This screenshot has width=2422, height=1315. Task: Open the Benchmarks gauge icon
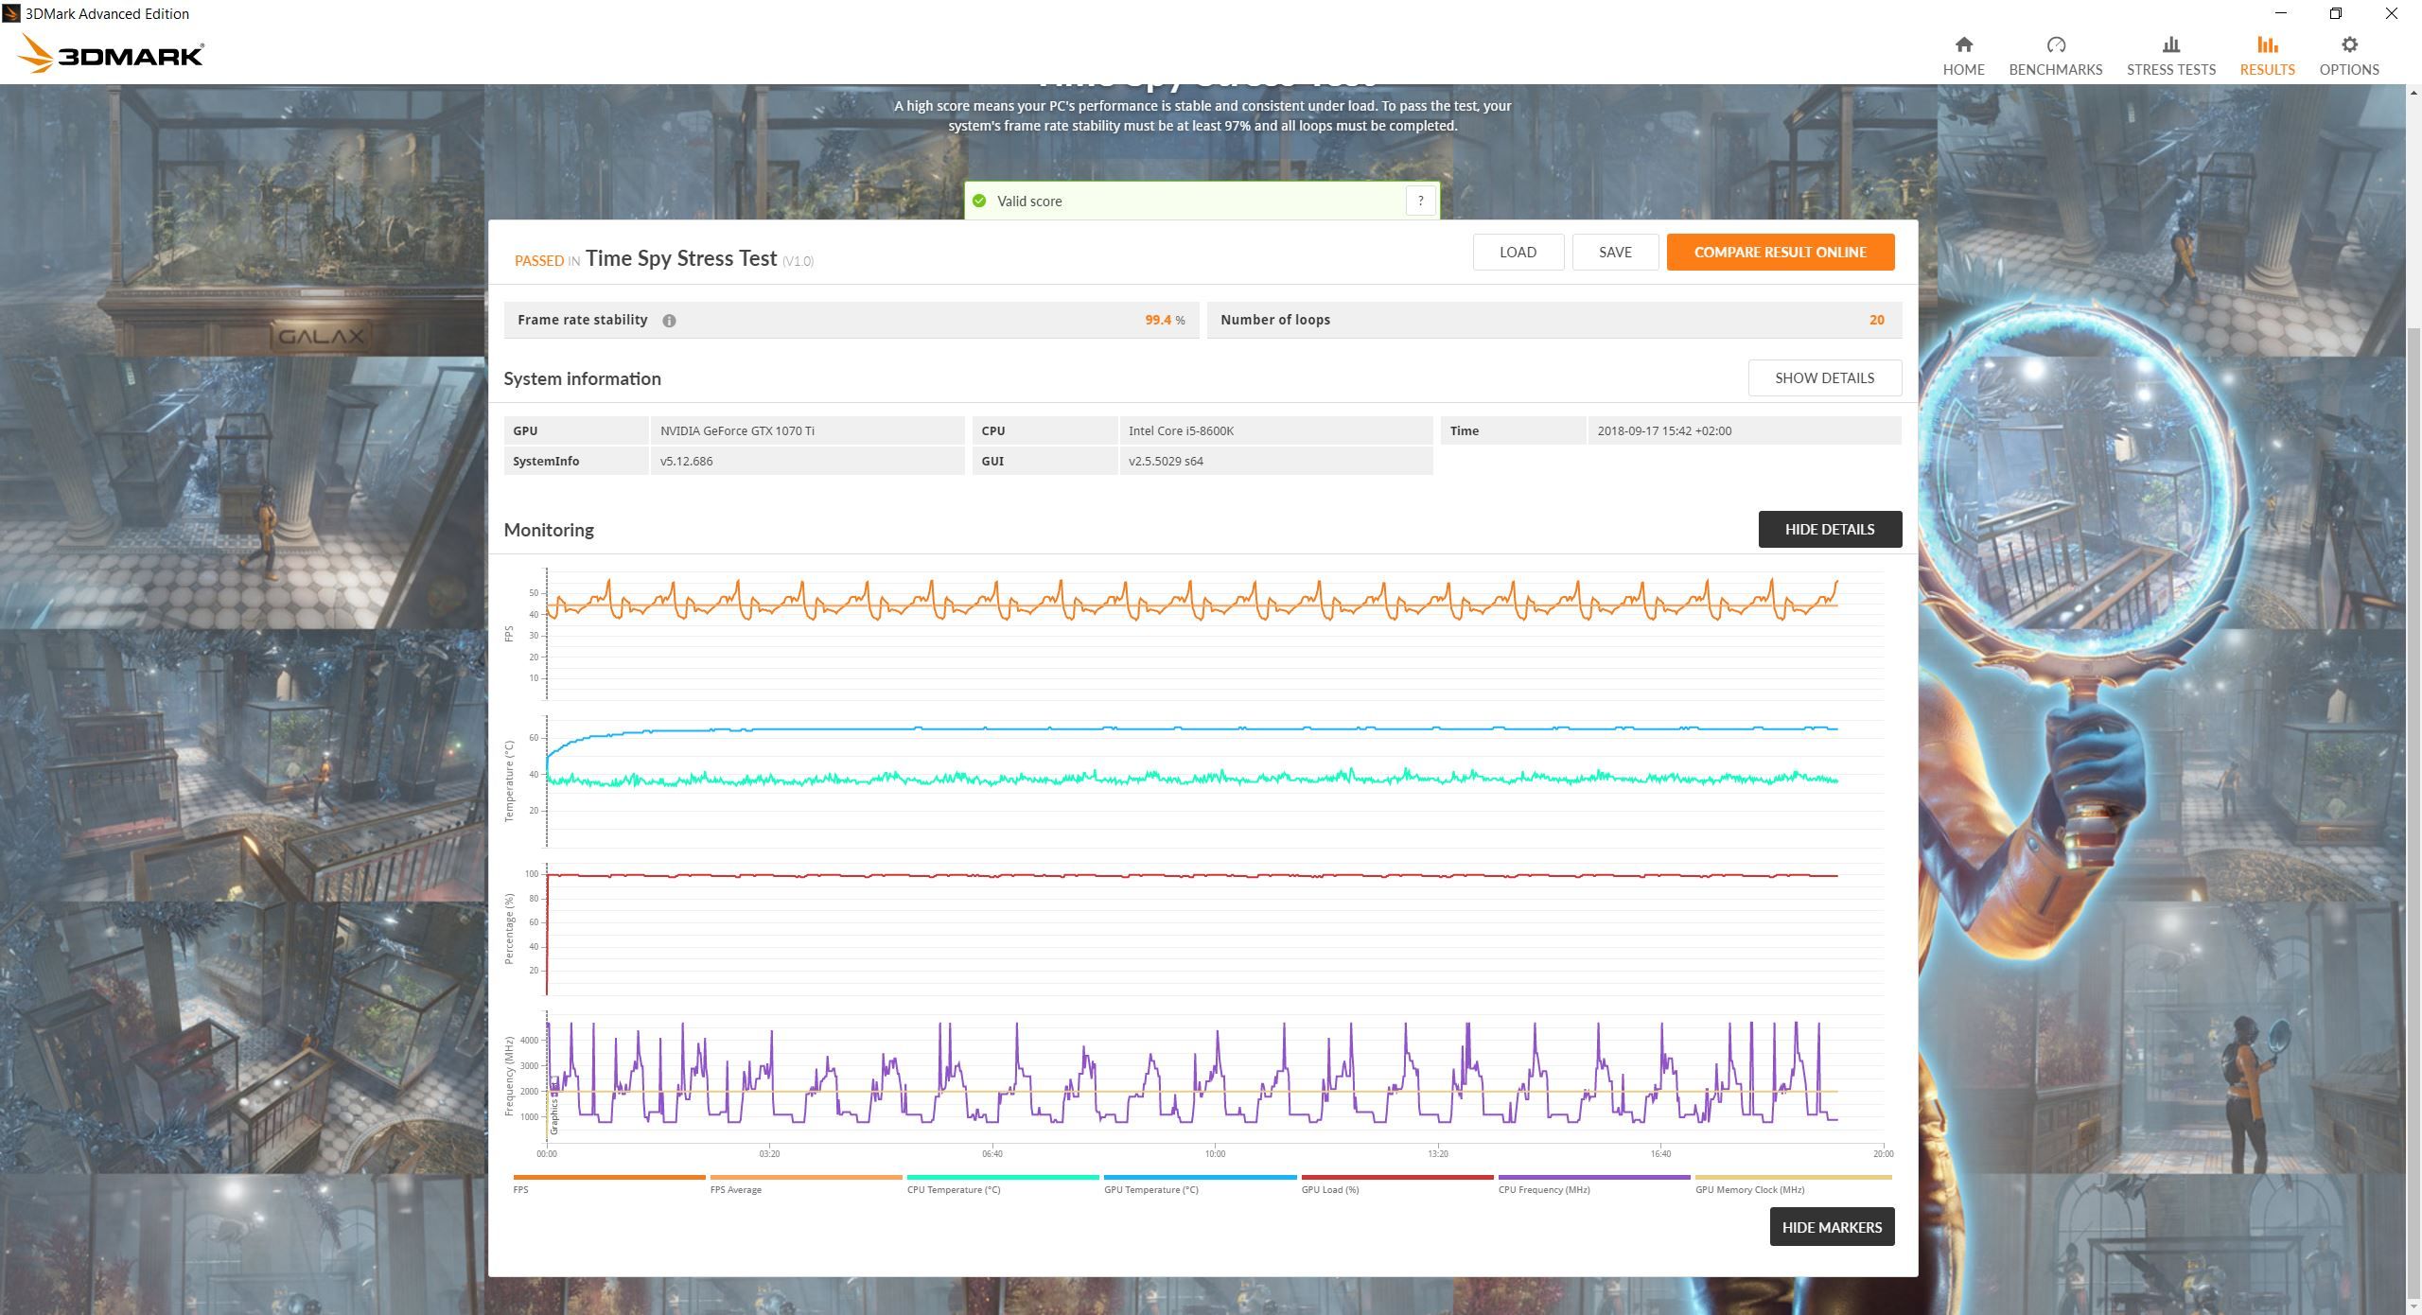(x=2055, y=44)
